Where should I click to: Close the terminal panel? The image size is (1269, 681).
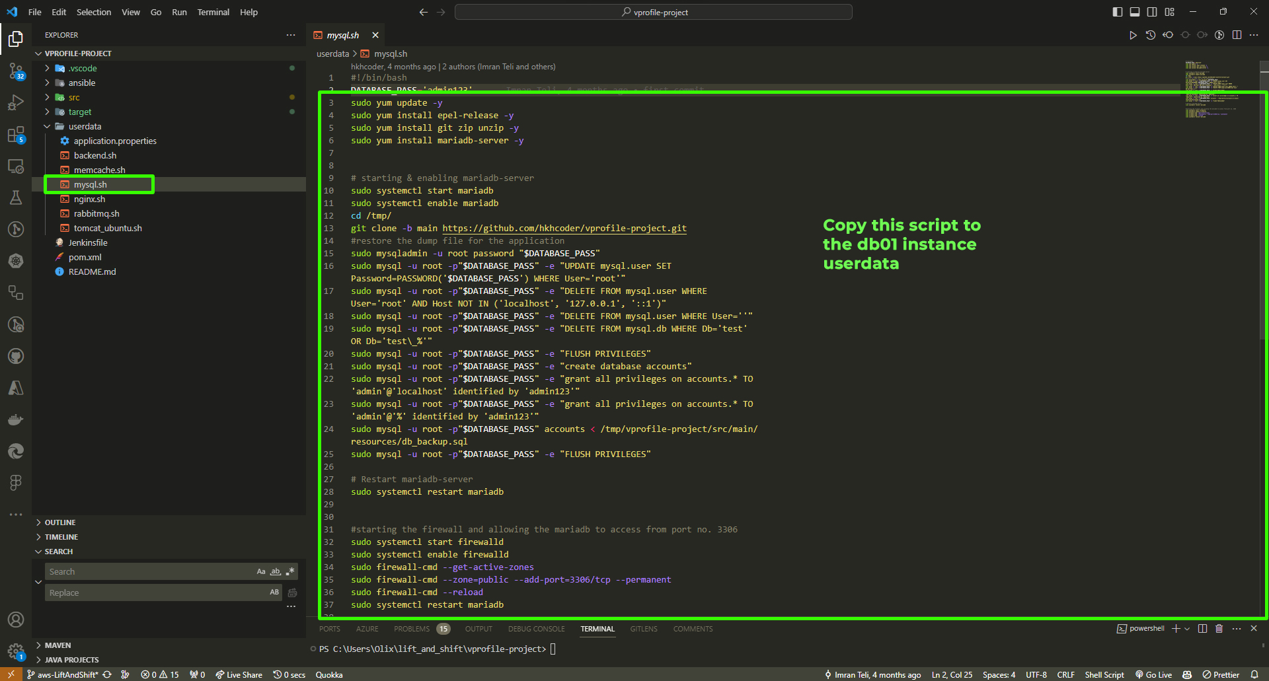tap(1254, 628)
